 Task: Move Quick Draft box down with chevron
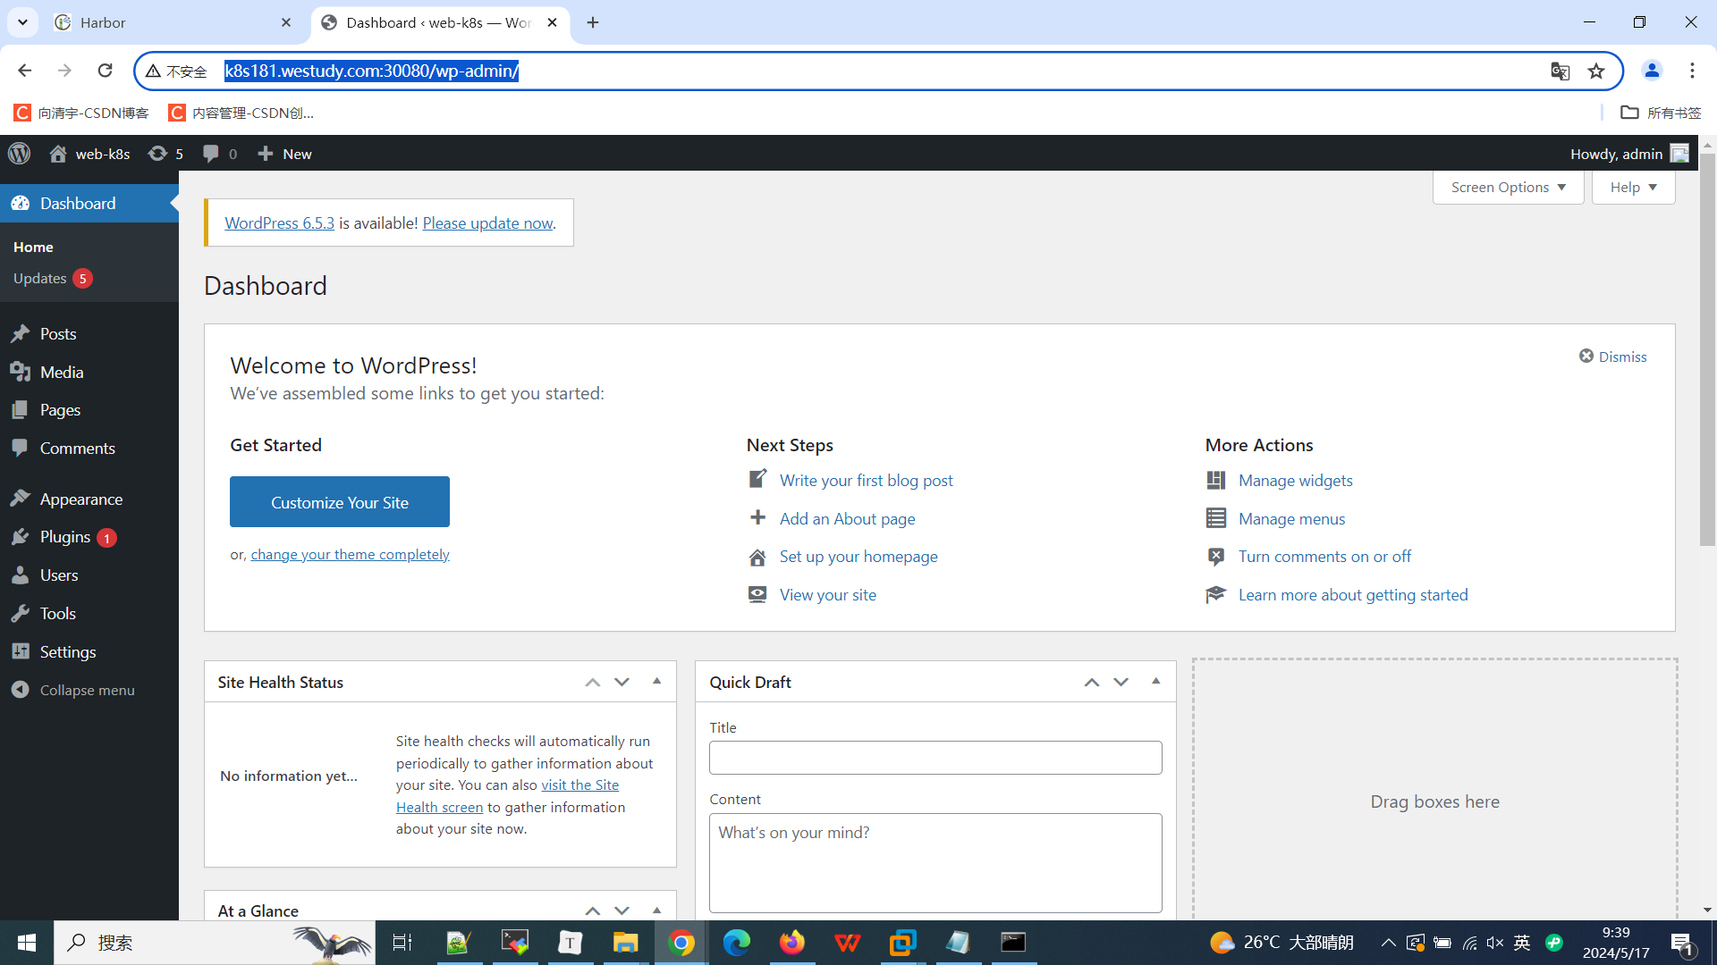1121,682
